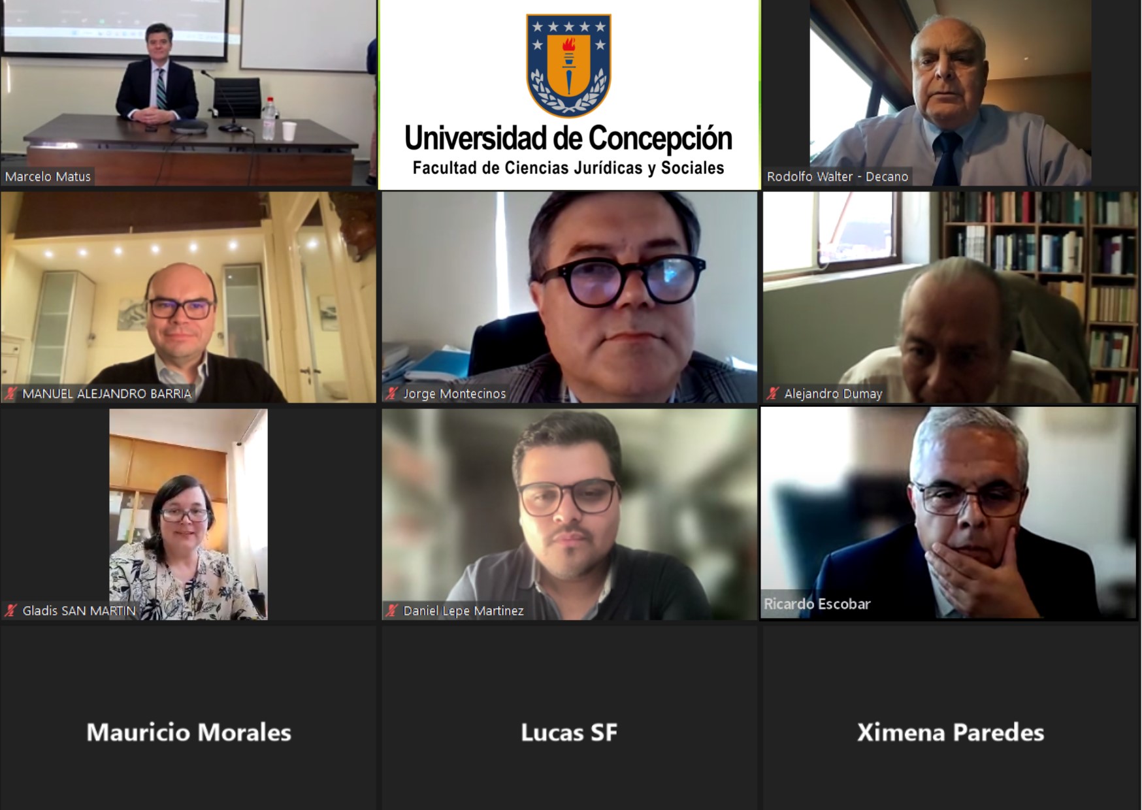Screen dimensions: 1142x810
Task: Select Alejandro Dumay video tile
Action: pyautogui.click(x=951, y=297)
